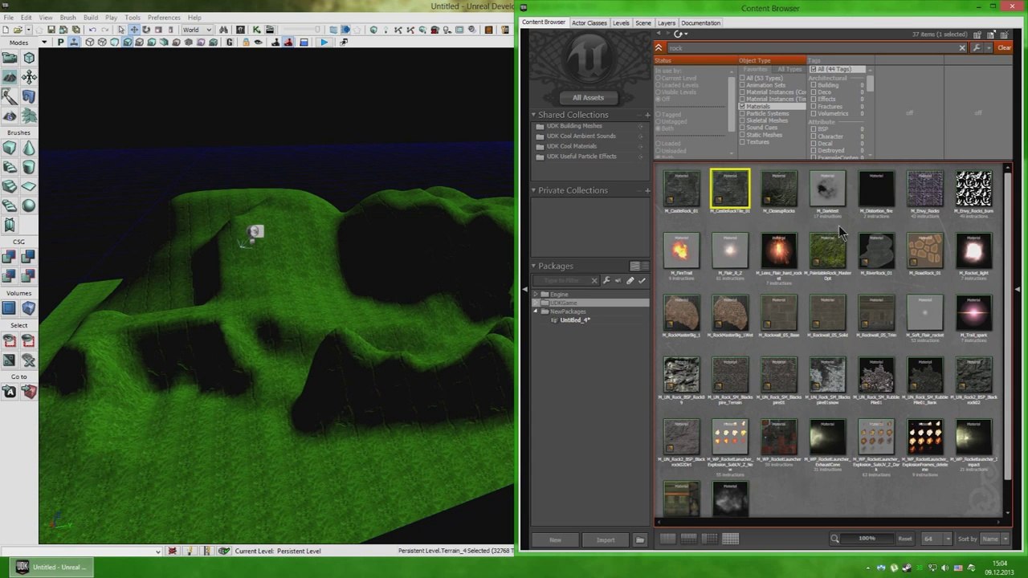Click the Undo arrow icon
Screen dimensions: 1028x578
(x=93, y=30)
